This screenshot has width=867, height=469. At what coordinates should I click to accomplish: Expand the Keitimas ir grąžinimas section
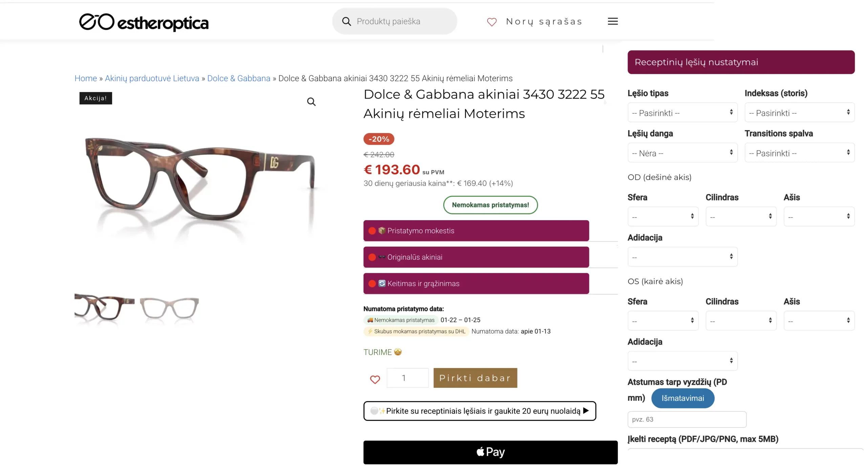tap(476, 283)
